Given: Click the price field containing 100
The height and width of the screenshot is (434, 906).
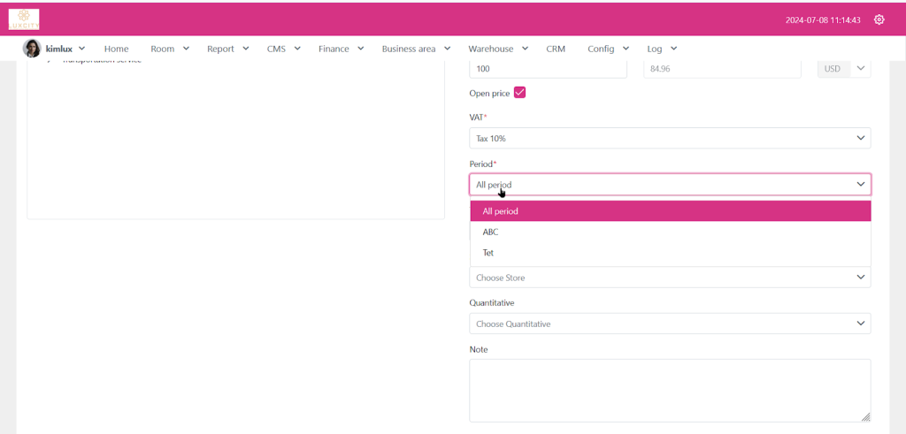Looking at the screenshot, I should click(547, 69).
